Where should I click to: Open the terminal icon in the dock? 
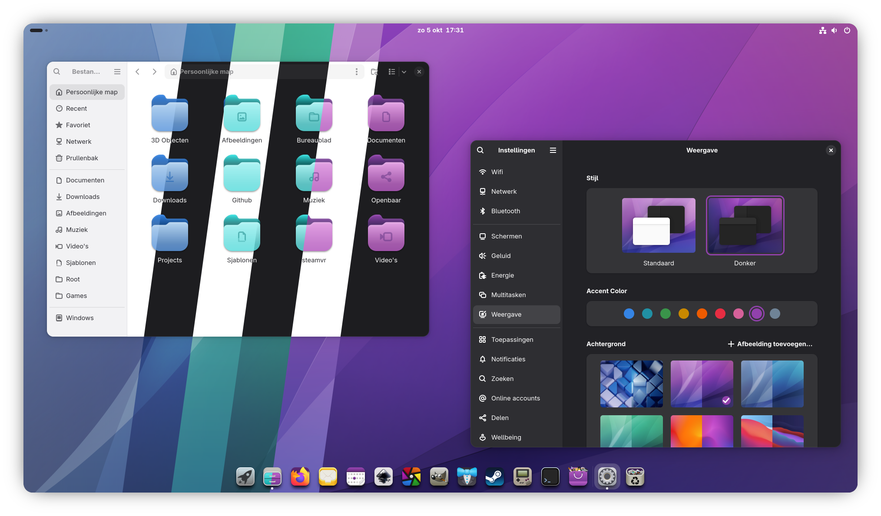(550, 477)
